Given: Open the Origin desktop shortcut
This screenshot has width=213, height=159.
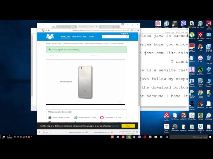Looking at the screenshot, I should pyautogui.click(x=200, y=47).
